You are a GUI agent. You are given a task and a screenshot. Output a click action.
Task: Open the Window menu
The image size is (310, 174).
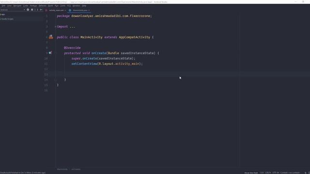click(x=77, y=6)
